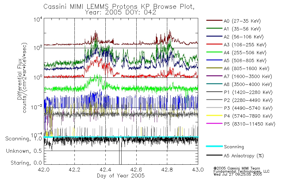Screen dimensions: 291x183
Task: Click the P3 (4490-5740 KeV) legend label
Action: [x=248, y=108]
